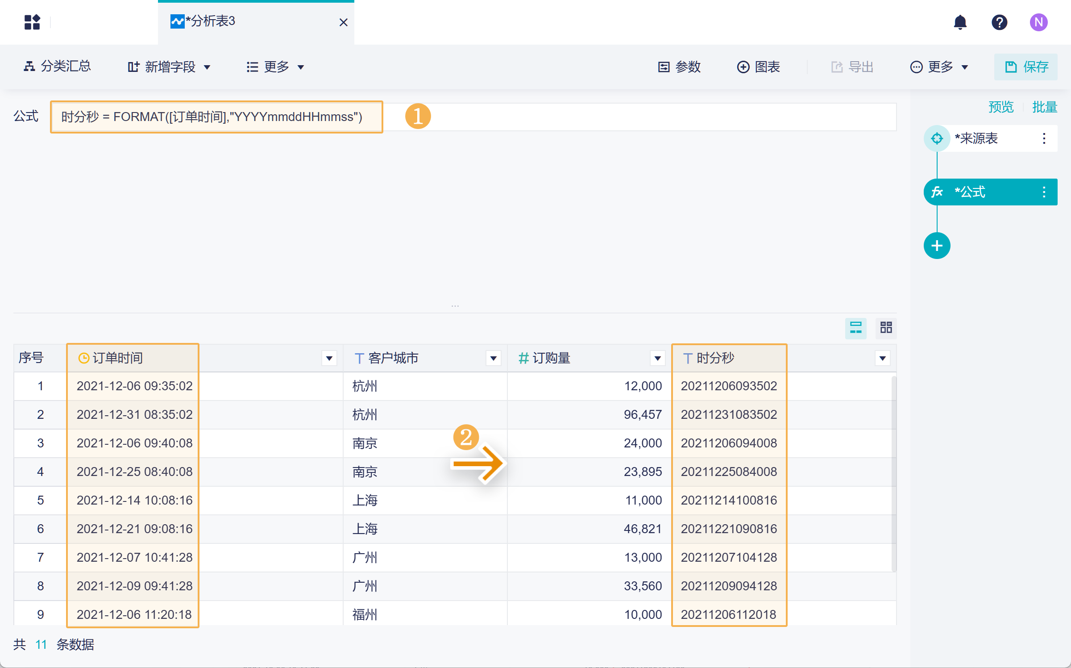Viewport: 1071px width, 668px height.
Task: Open the help question mark icon
Action: [999, 22]
